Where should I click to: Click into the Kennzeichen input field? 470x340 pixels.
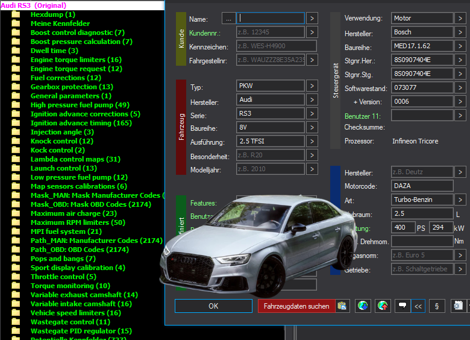point(277,46)
